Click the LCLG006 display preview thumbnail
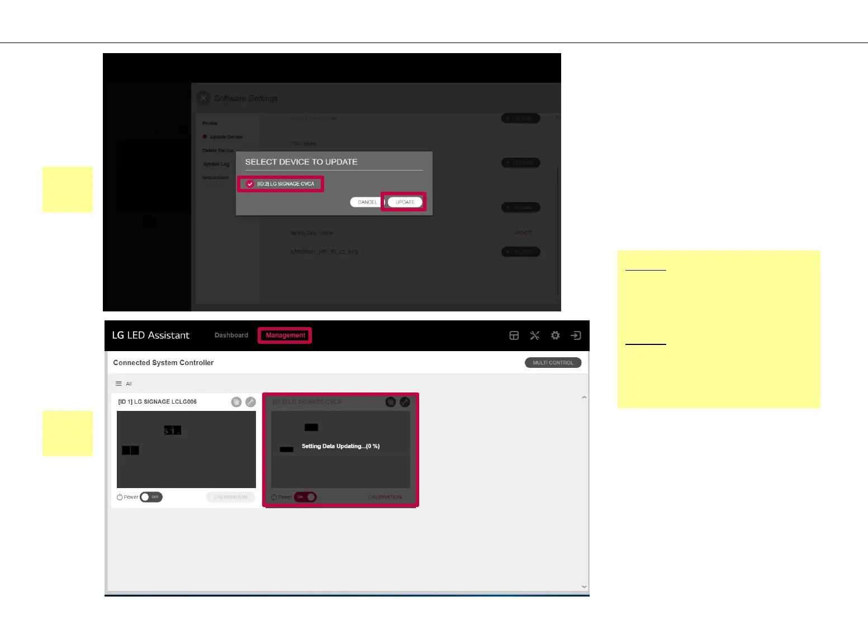 (186, 450)
